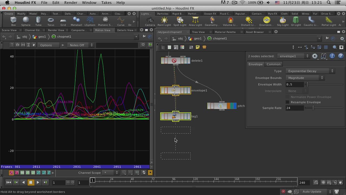The height and width of the screenshot is (195, 346).
Task: Expand the Motion View path dropdown
Action: 136,37
